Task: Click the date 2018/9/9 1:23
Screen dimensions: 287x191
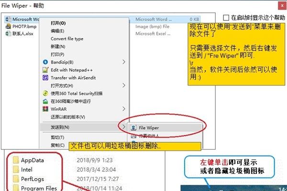Action: (95, 160)
